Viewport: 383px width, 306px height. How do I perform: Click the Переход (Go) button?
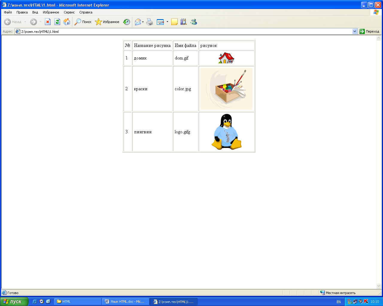[x=369, y=31]
